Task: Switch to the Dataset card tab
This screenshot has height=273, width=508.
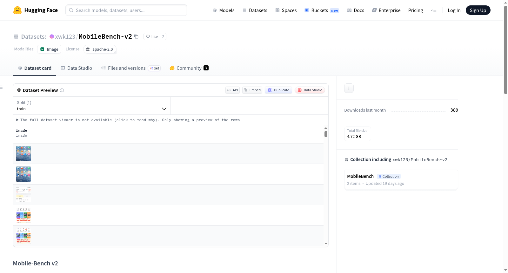Action: (35, 68)
